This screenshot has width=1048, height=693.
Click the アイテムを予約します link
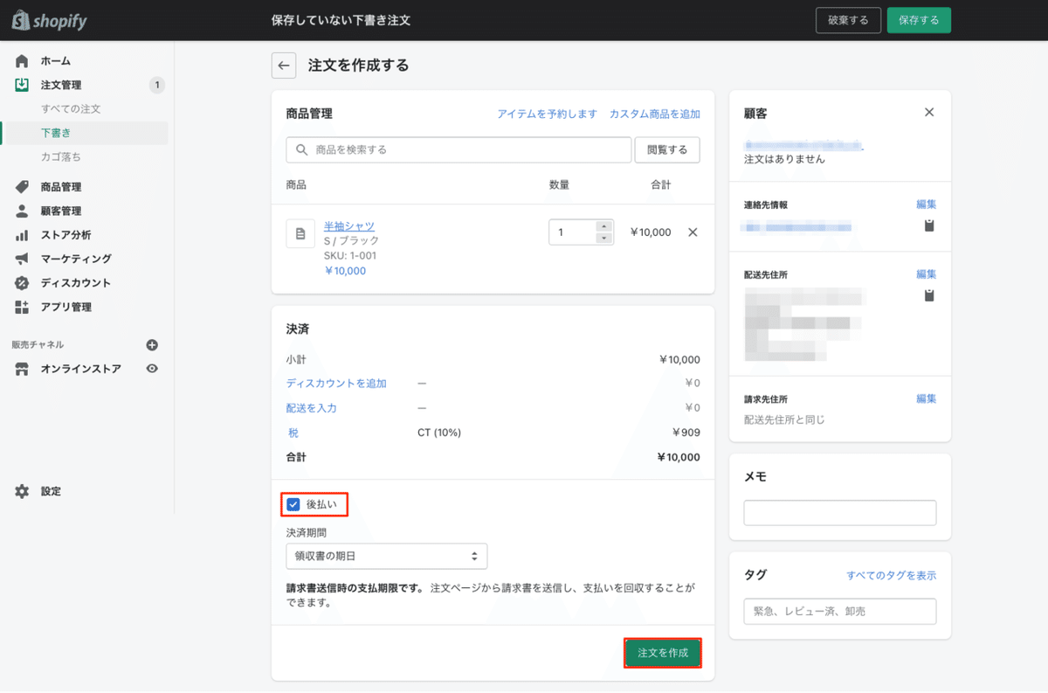pos(547,114)
